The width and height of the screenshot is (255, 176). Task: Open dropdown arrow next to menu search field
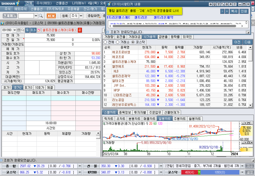click(x=36, y=16)
